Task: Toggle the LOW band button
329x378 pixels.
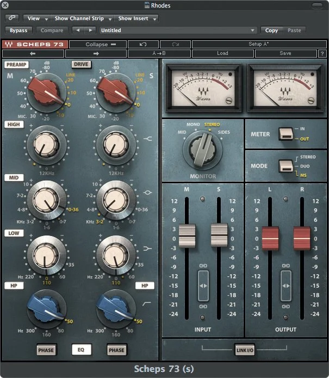Action: [x=14, y=233]
